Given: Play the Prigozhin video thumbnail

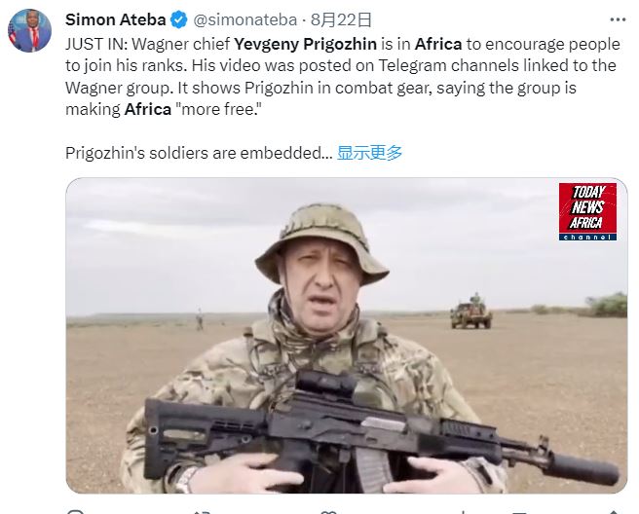Looking at the screenshot, I should click(x=347, y=336).
